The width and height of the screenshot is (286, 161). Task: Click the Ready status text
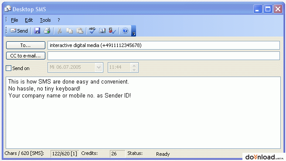point(163,154)
